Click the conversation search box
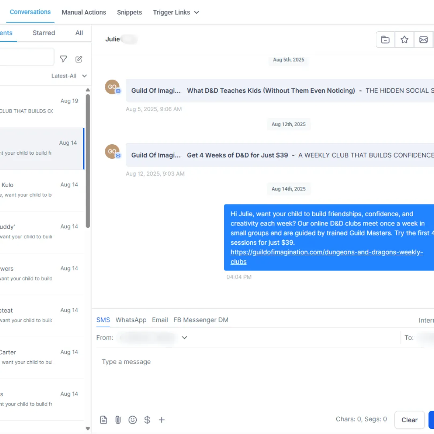Image resolution: width=434 pixels, height=434 pixels. 27,57
